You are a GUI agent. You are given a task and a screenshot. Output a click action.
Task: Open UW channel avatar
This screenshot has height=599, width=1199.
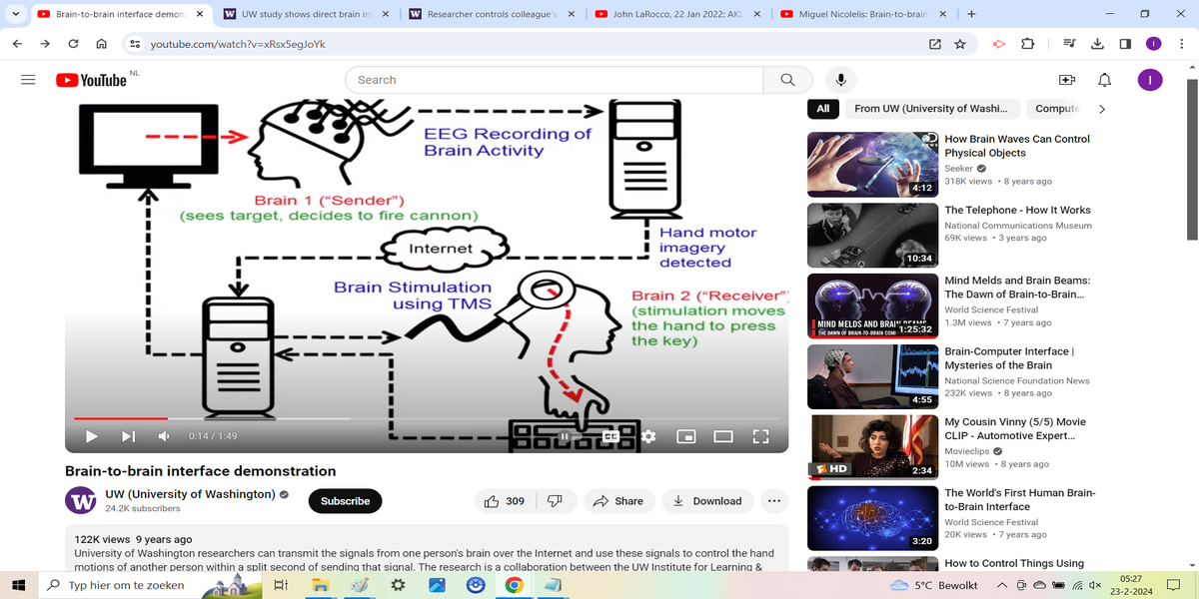click(x=80, y=501)
